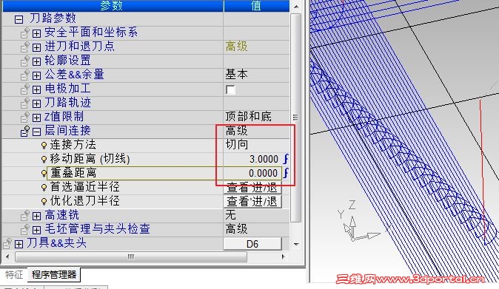499x289 pixels.
Task: Expand the 电极加工 row
Action: coord(36,89)
